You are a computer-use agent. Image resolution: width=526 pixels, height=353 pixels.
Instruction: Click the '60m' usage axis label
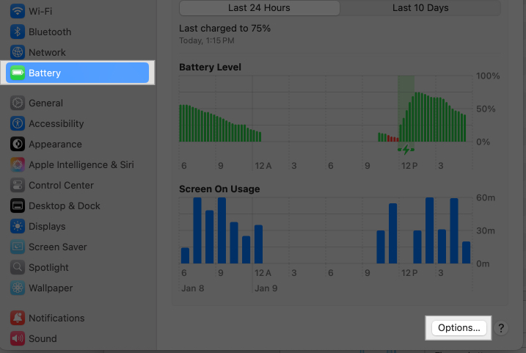[x=486, y=197]
